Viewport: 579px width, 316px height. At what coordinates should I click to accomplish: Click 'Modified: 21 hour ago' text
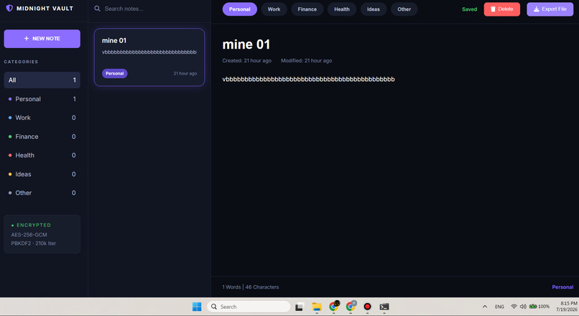coord(306,61)
